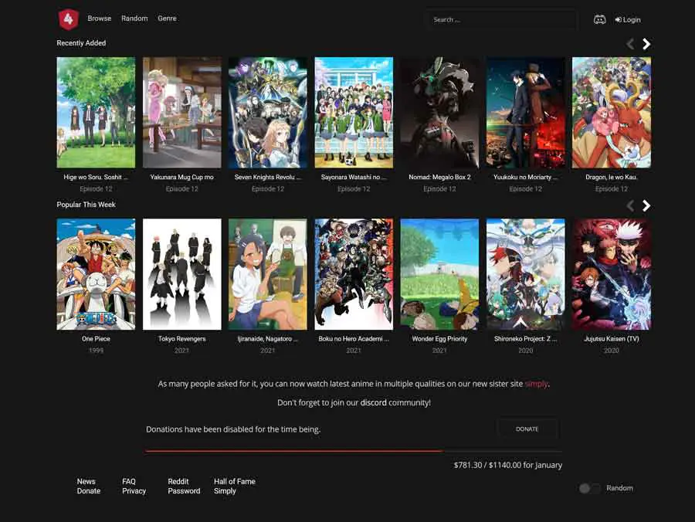Open the Nomad: Megalo Box 2 poster
The height and width of the screenshot is (522, 695).
tap(439, 113)
